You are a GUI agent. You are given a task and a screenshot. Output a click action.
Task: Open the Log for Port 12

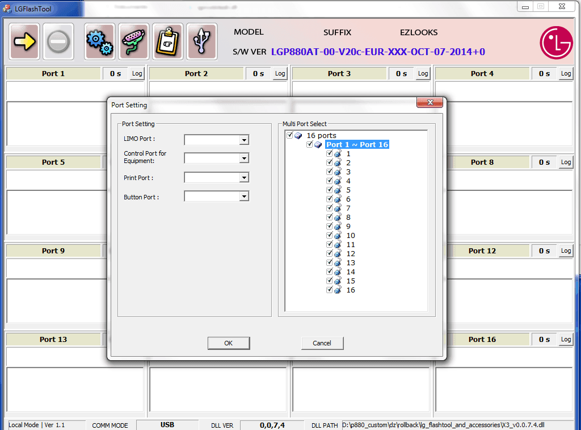pyautogui.click(x=566, y=251)
